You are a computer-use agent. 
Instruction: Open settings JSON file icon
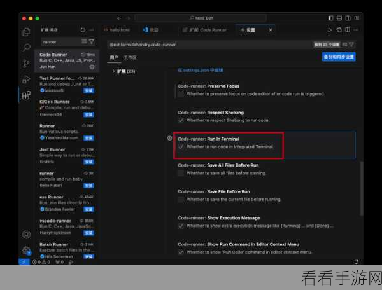[339, 30]
